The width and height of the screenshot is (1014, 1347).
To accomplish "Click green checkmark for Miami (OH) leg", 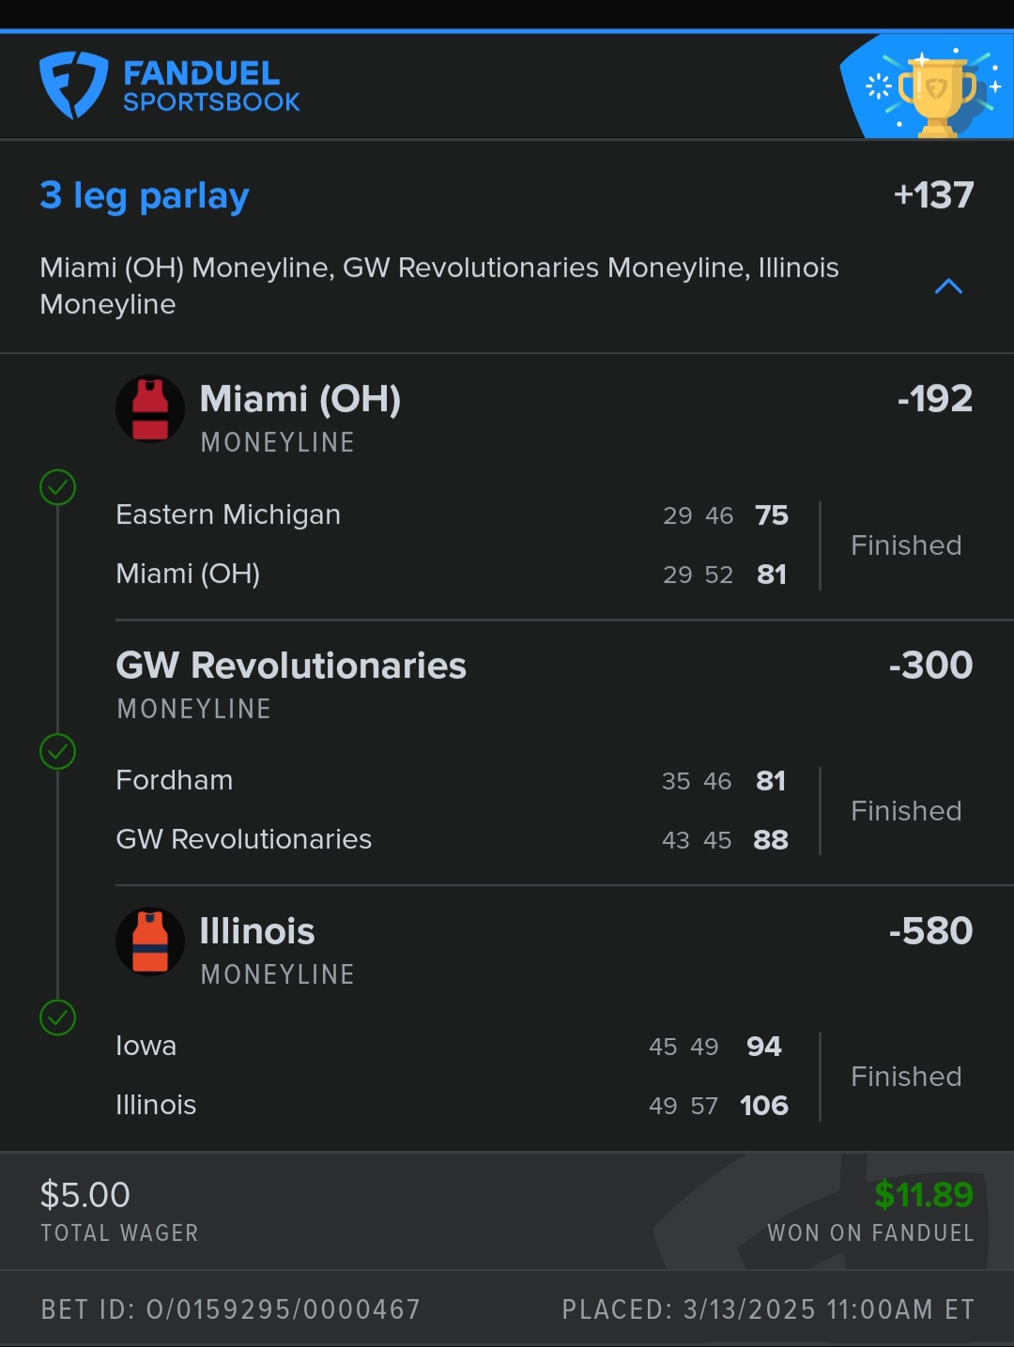I will point(58,487).
